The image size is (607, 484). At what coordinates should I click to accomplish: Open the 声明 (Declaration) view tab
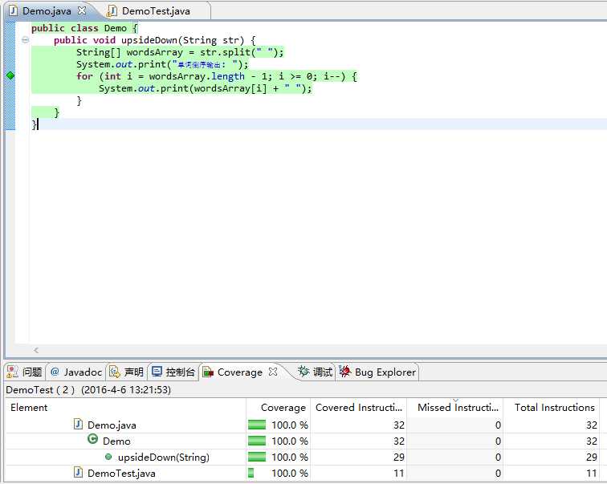click(x=126, y=372)
